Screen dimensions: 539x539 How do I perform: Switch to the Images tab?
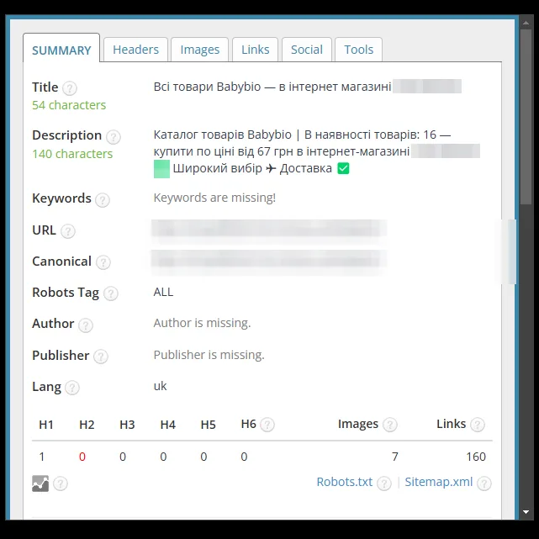200,50
